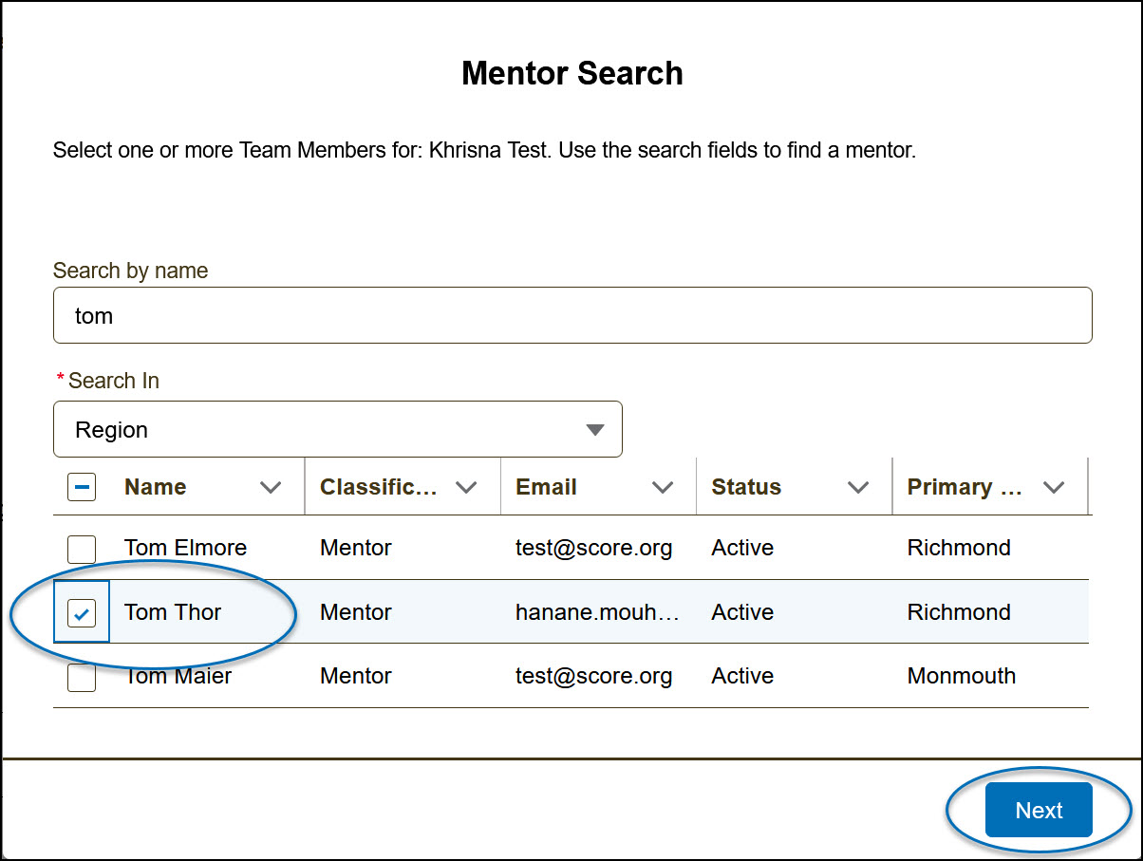Click the Classification column header text
This screenshot has width=1143, height=861.
379,488
